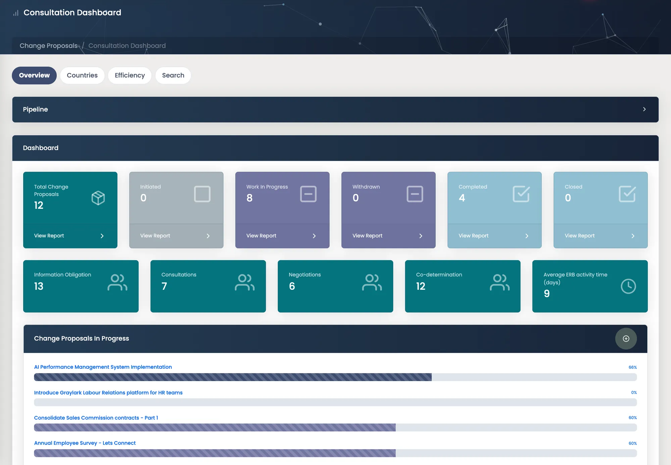Click the progress bar for Annual Employee Survey
671x465 pixels.
click(x=335, y=453)
